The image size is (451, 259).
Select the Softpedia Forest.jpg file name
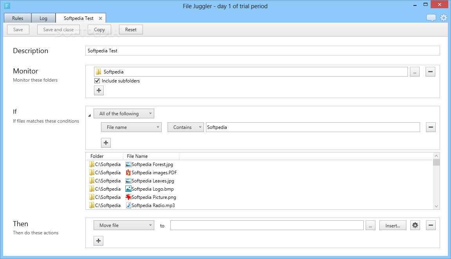click(x=152, y=164)
